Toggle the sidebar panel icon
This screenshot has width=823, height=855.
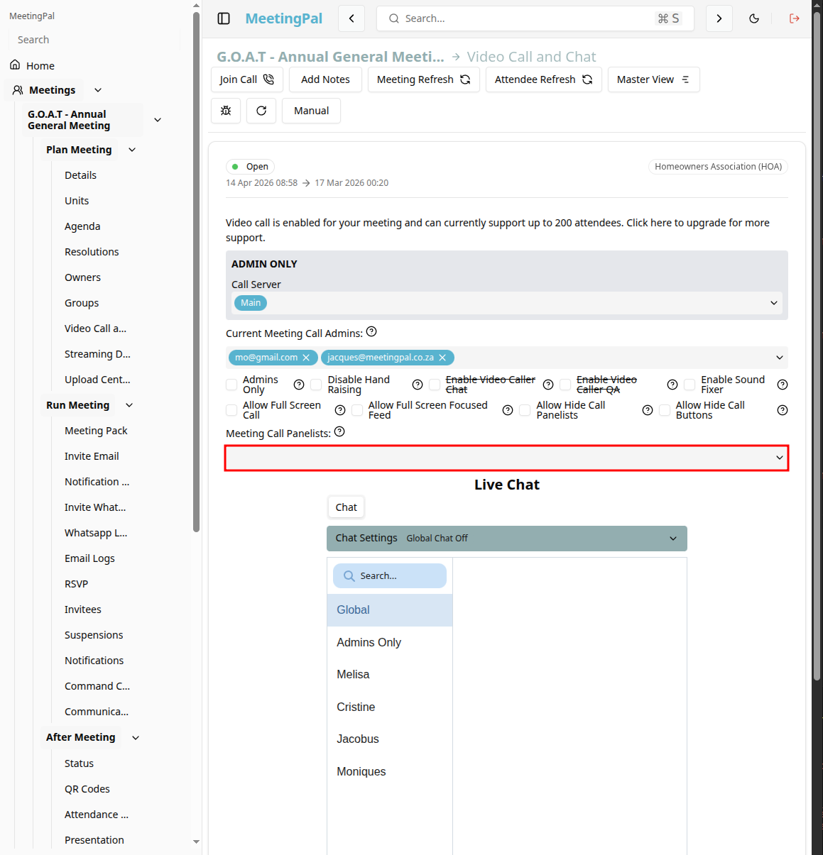pos(224,18)
